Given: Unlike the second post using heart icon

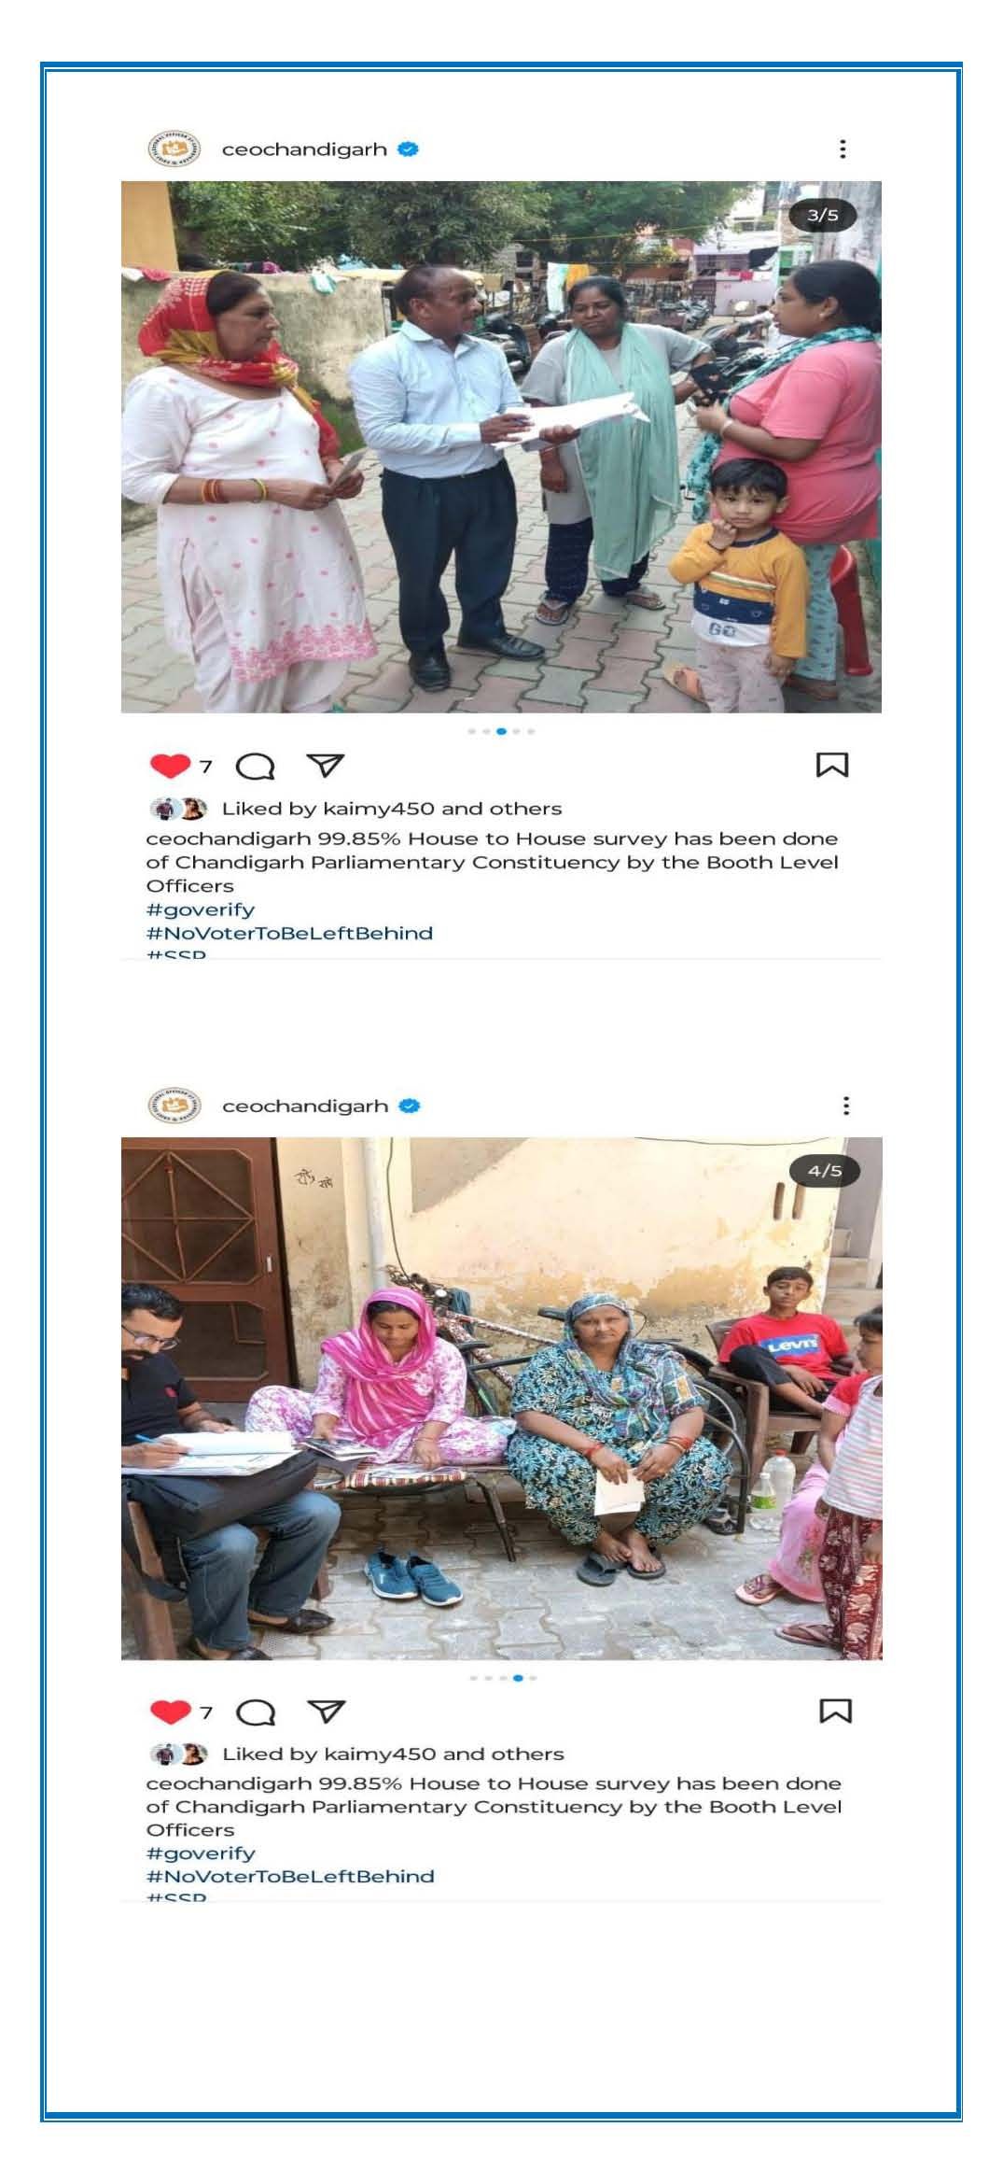Looking at the screenshot, I should click(170, 1712).
